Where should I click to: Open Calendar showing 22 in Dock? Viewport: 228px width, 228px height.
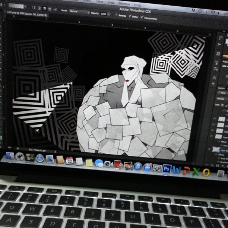70,161
